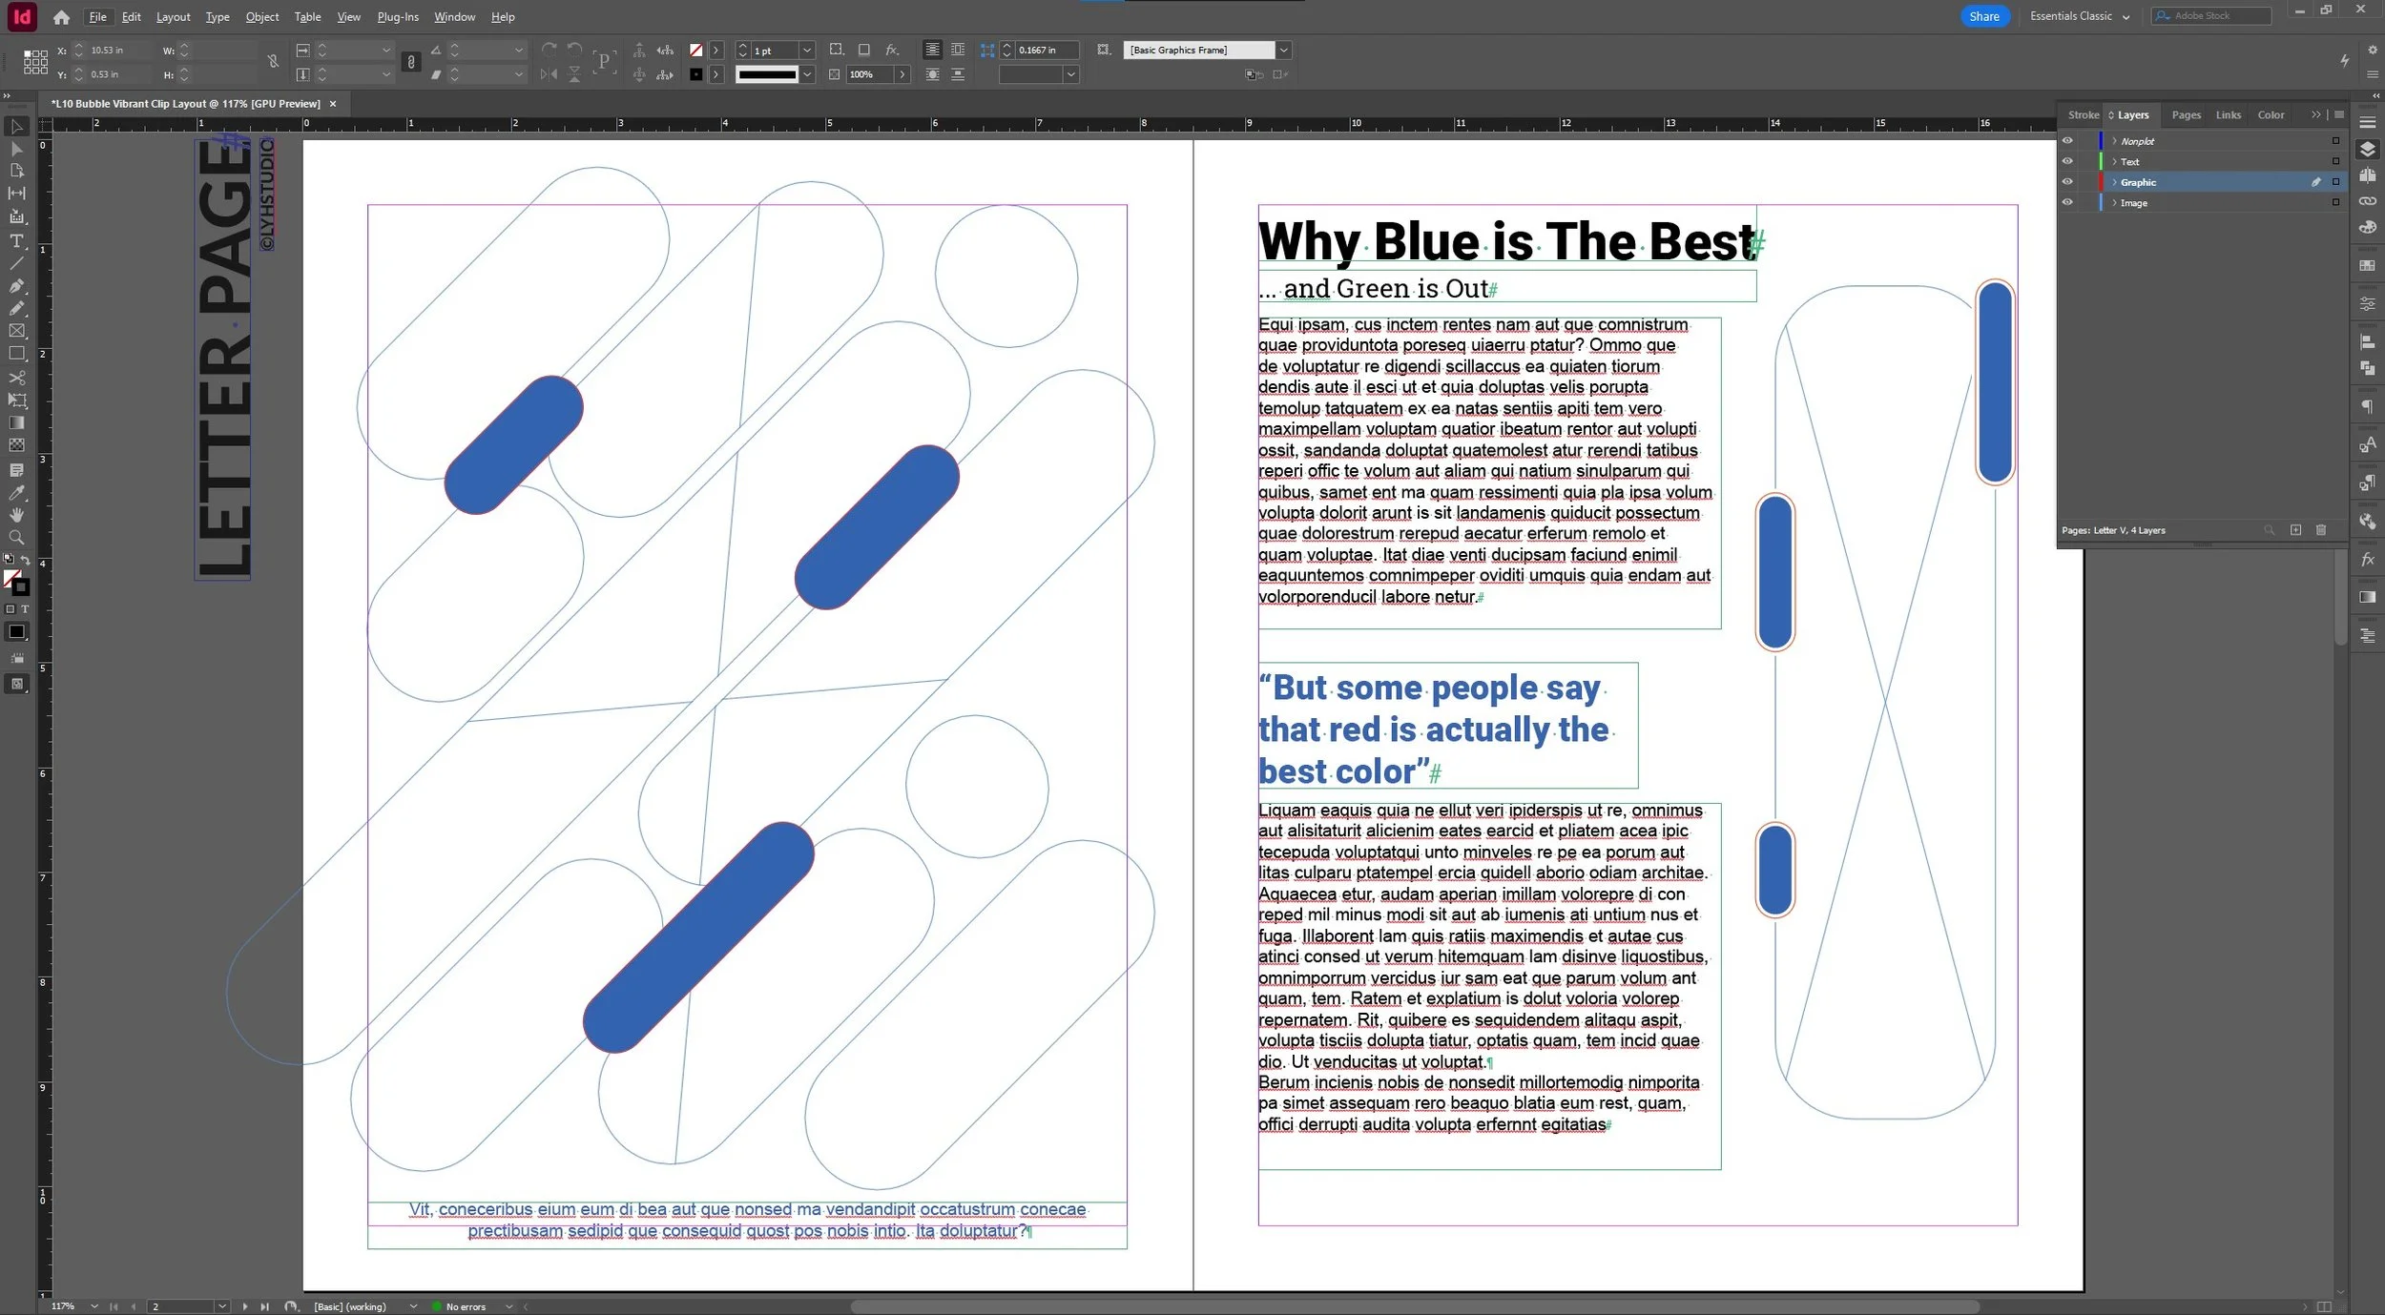Select the Hand tool
Viewport: 2385px width, 1315px height.
(x=16, y=515)
